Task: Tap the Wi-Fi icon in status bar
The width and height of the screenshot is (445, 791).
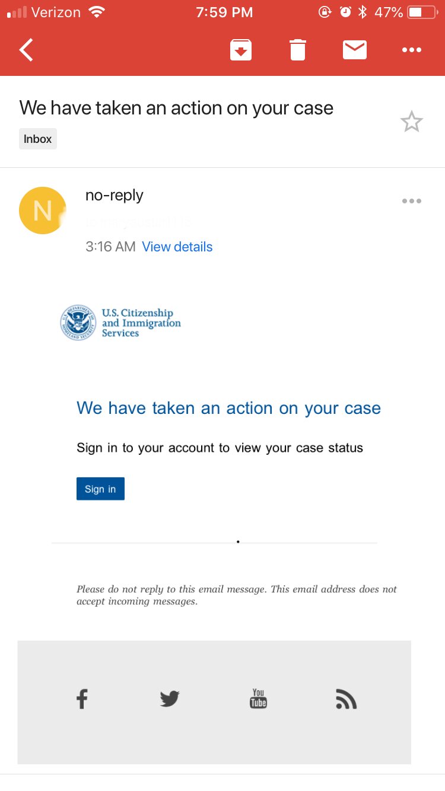Action: click(96, 12)
